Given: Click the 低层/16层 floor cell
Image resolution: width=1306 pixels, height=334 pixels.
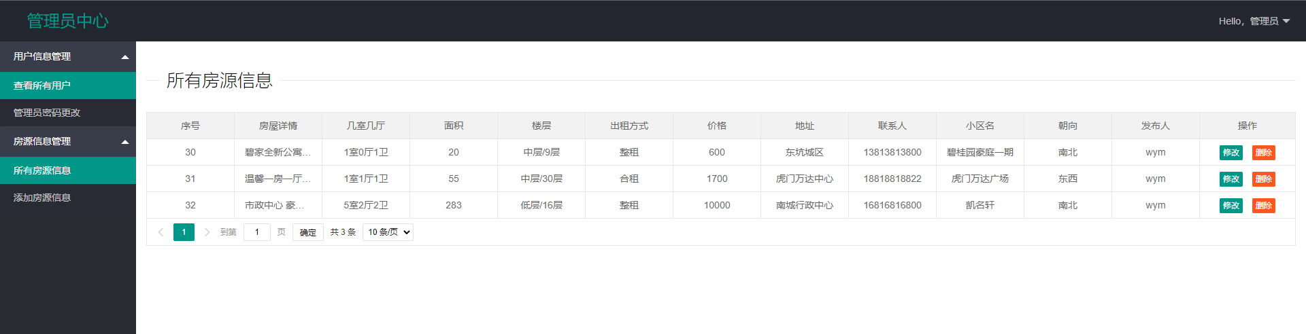Looking at the screenshot, I should 541,205.
